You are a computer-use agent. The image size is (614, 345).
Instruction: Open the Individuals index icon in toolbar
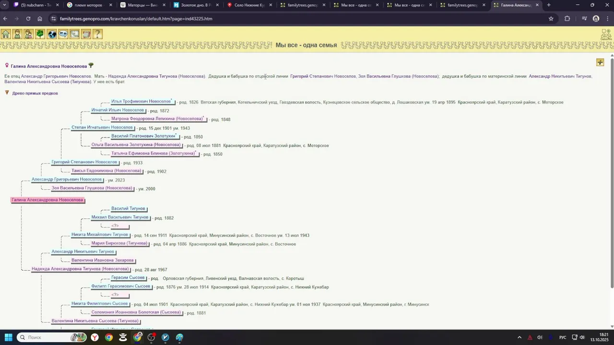[17, 34]
